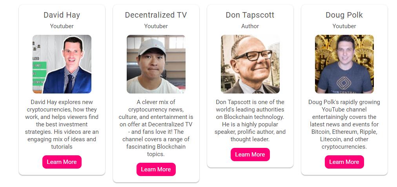
Task: Click Youtuber label under David Hay
Action: coord(62,26)
